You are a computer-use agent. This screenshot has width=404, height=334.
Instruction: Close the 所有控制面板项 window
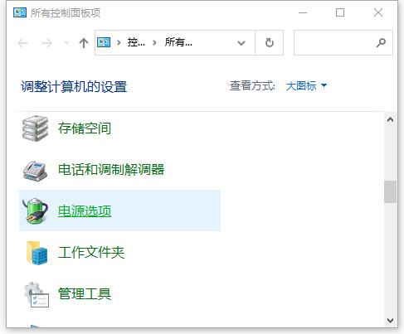click(378, 12)
